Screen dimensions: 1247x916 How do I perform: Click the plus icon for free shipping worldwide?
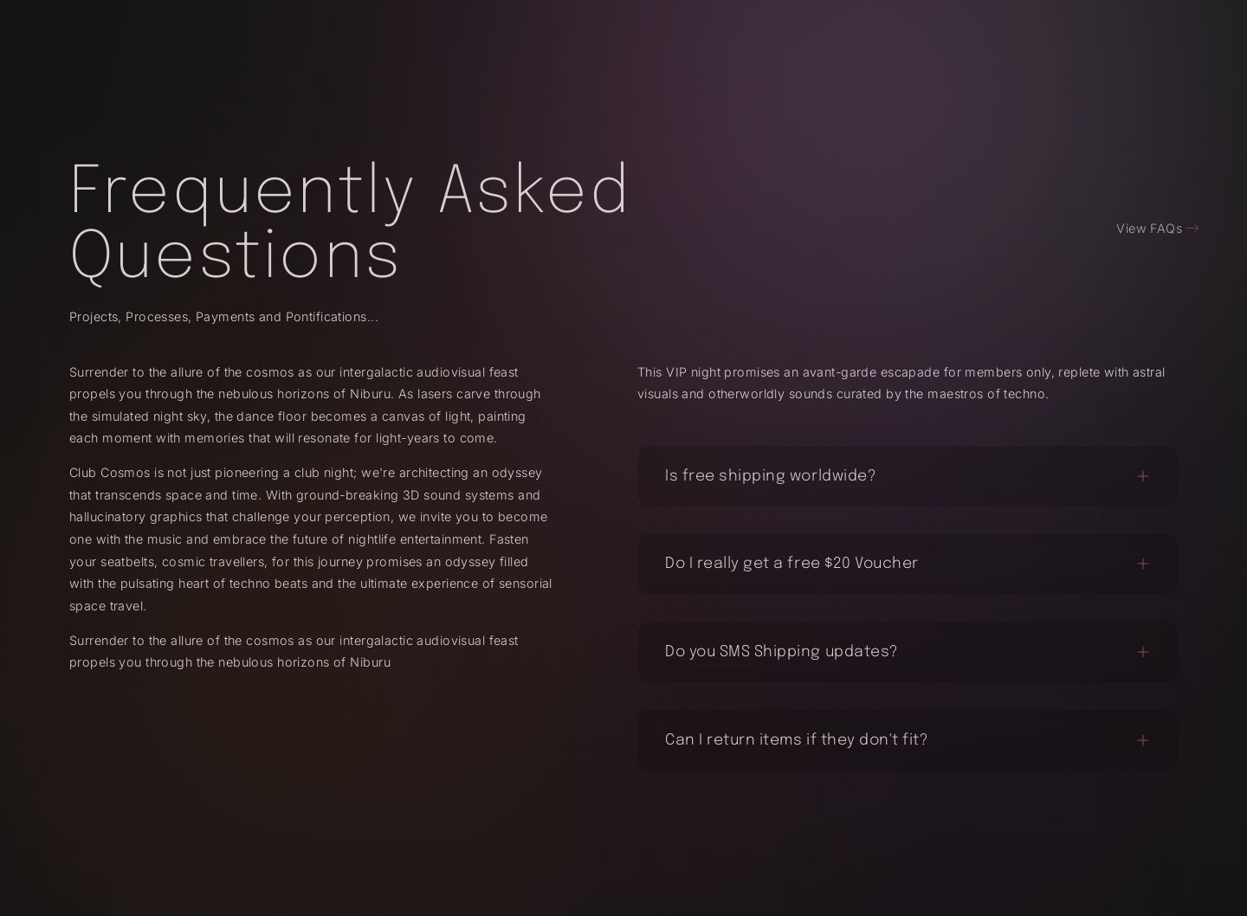point(1142,476)
